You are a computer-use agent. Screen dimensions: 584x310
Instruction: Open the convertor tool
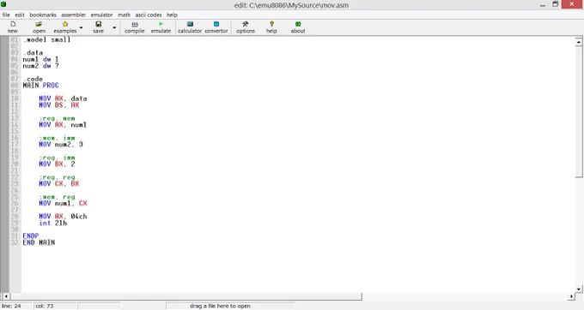click(216, 27)
